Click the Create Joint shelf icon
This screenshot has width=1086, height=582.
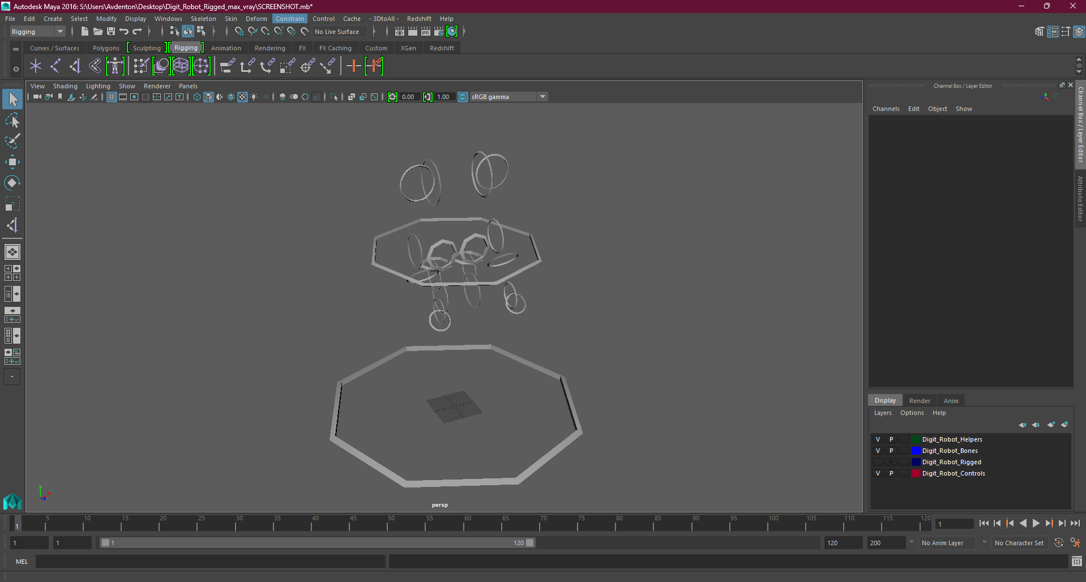(x=55, y=66)
